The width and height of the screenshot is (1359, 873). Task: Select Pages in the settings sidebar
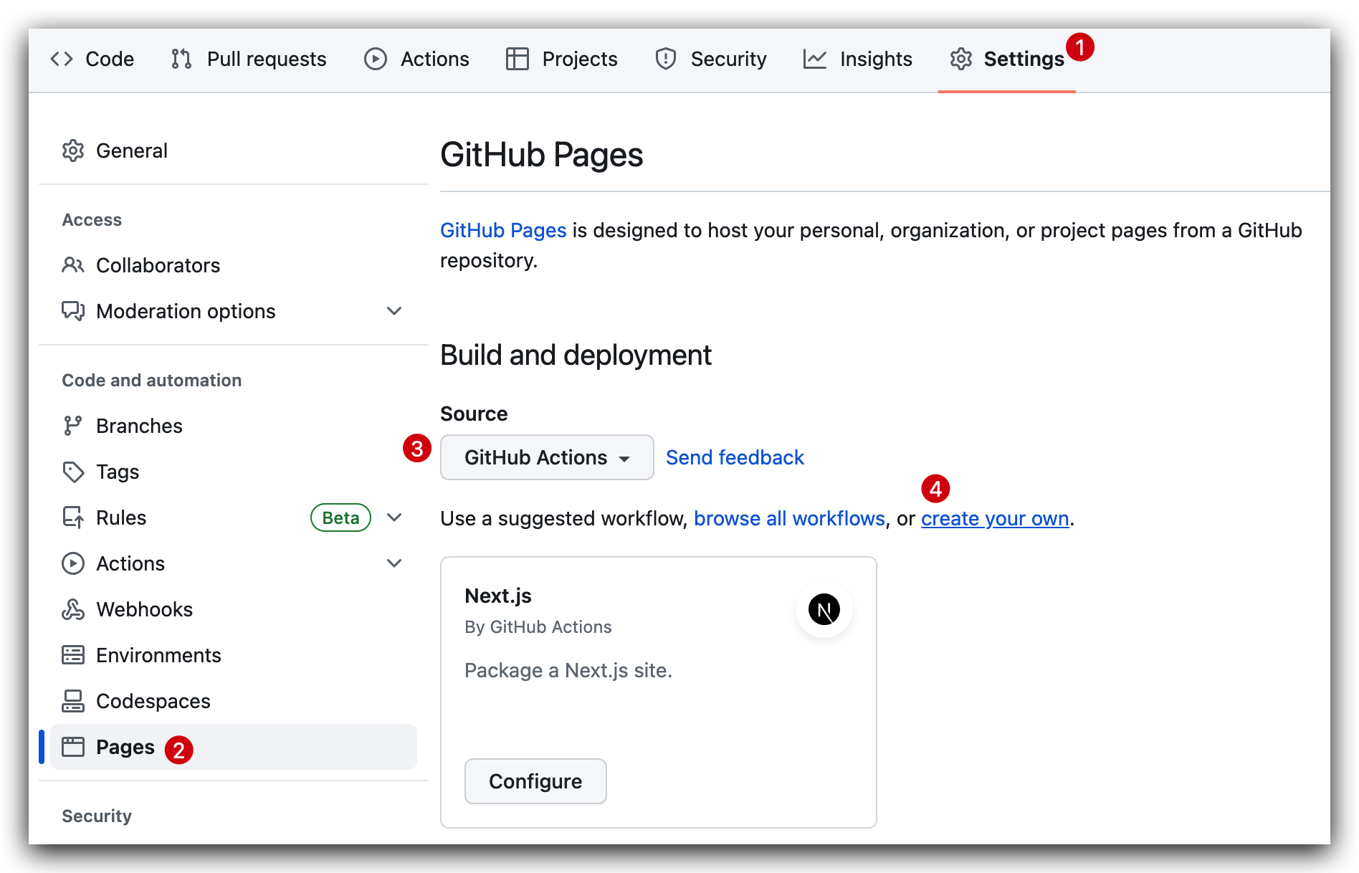tap(125, 747)
